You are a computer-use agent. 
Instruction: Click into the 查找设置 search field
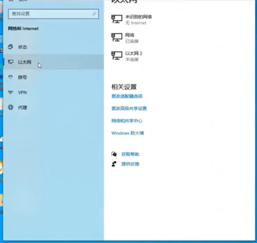tap(49, 14)
